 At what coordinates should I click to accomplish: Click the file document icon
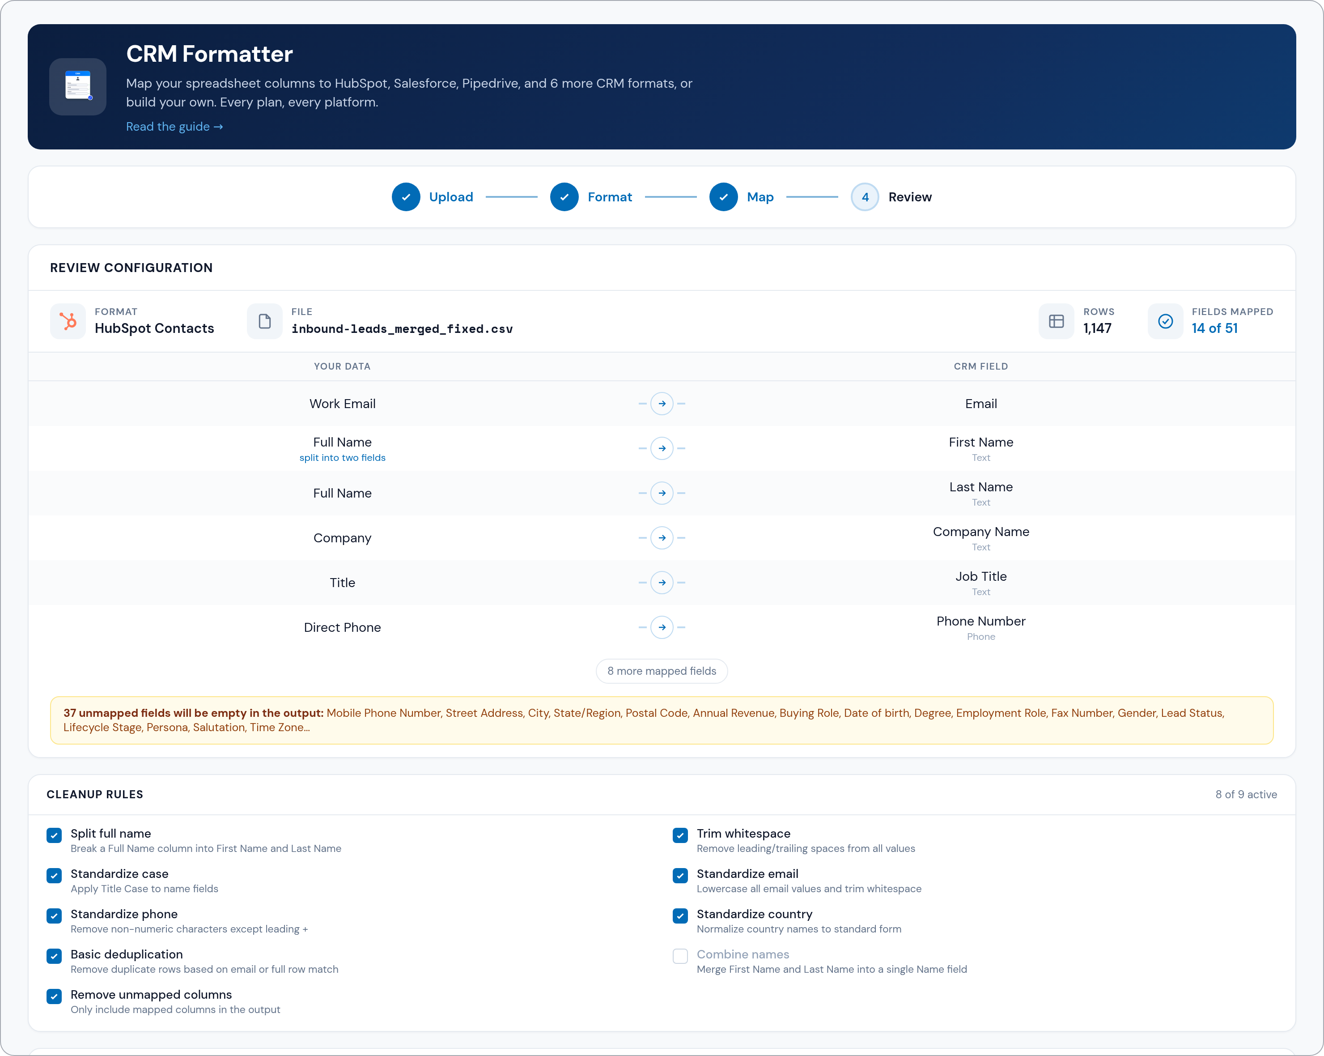click(x=265, y=321)
